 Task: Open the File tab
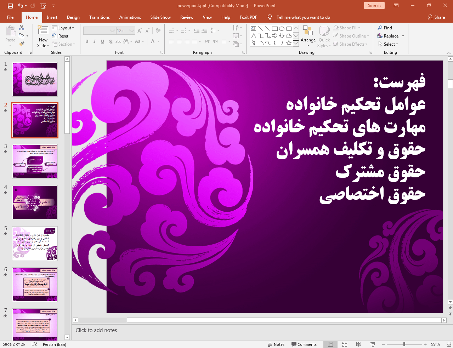[x=10, y=17]
